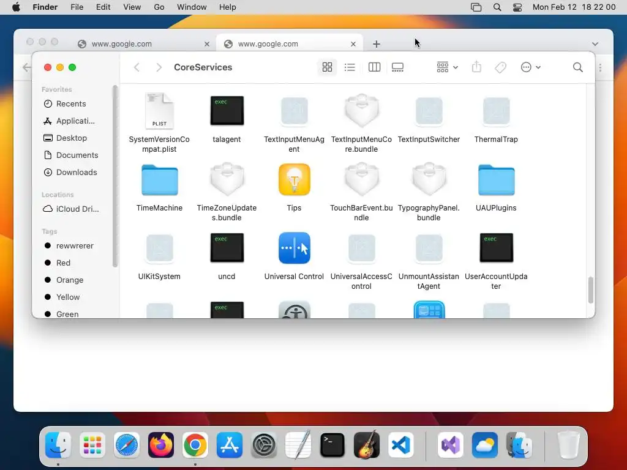Open the Go menu

(x=159, y=7)
